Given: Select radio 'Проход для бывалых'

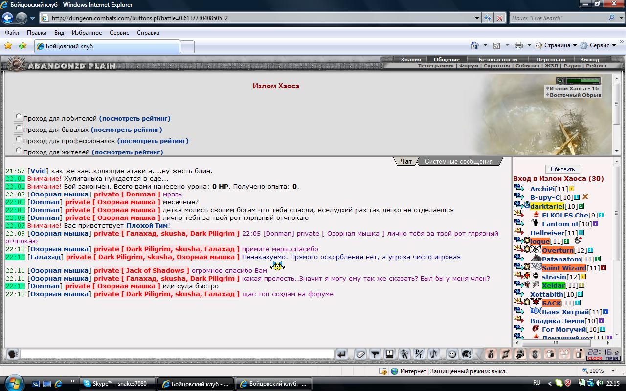Looking at the screenshot, I should [x=19, y=128].
